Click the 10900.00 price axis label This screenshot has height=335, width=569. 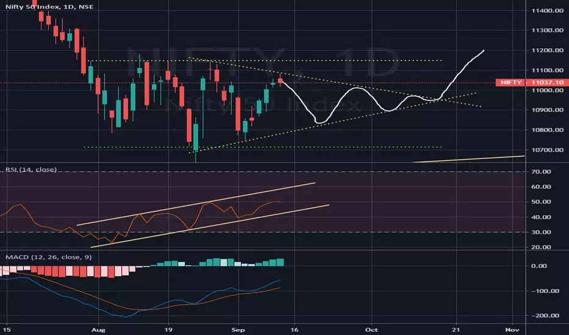click(547, 110)
